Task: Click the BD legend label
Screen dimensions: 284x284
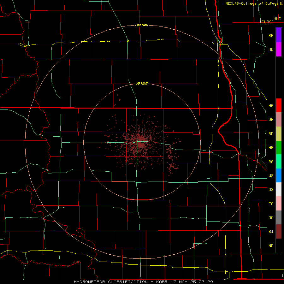Action: (271, 134)
